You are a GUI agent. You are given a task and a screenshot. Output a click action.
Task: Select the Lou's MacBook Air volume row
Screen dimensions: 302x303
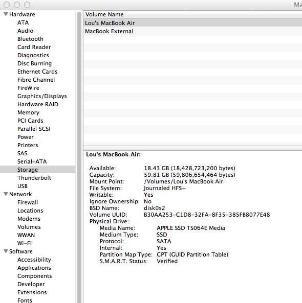tap(192, 23)
